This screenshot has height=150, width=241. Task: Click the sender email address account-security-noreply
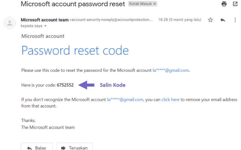point(111,20)
